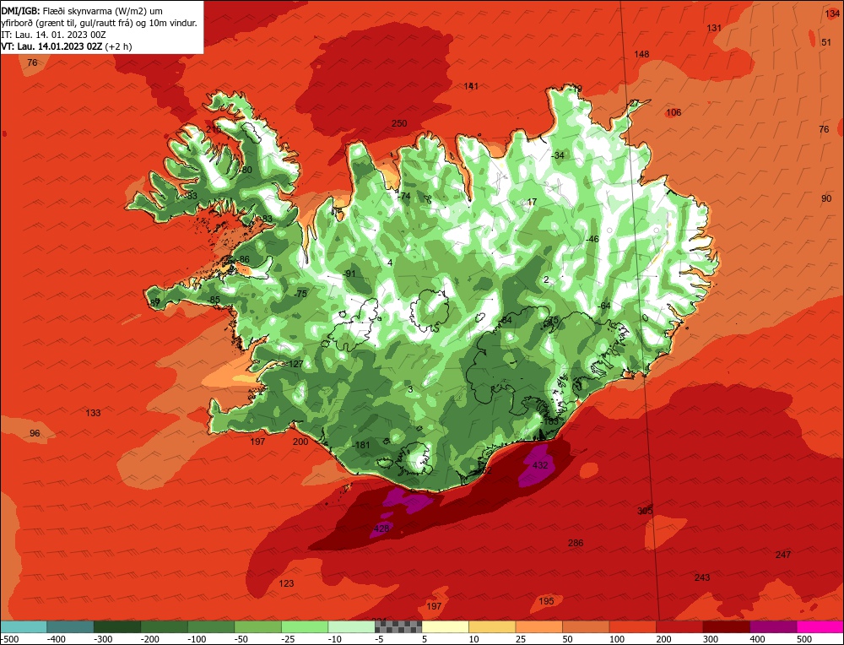Image resolution: width=844 pixels, height=645 pixels.
Task: Click the "51" value on the map
Action: [826, 42]
